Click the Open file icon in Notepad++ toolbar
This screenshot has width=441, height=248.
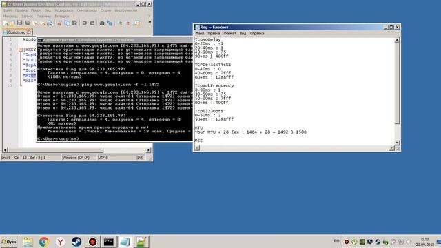(x=12, y=23)
